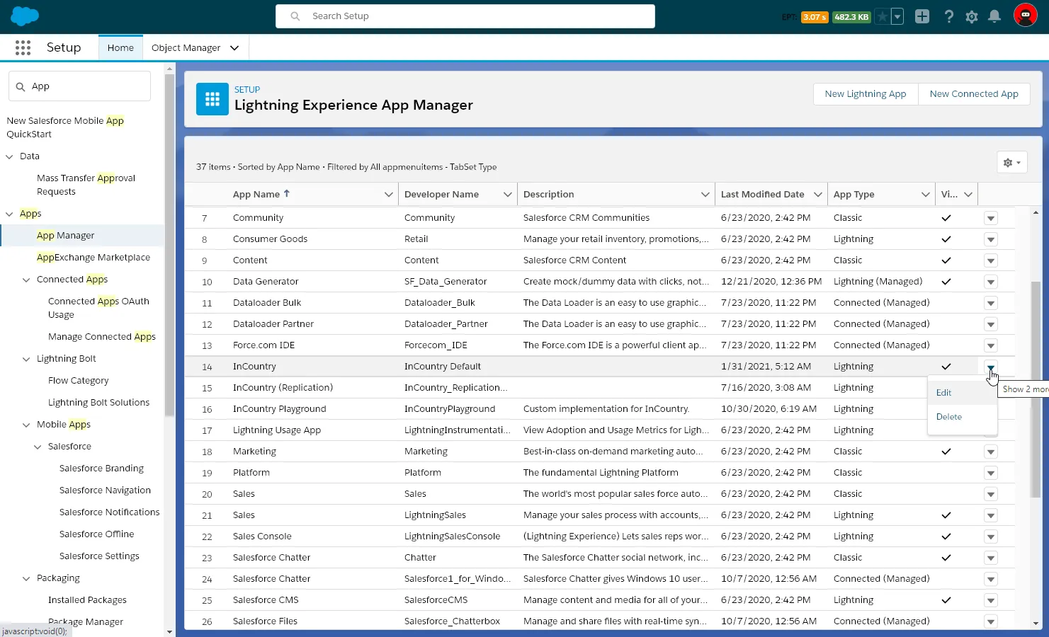Select Edit from the row menu
Viewport: 1049px width, 637px height.
[x=944, y=393]
